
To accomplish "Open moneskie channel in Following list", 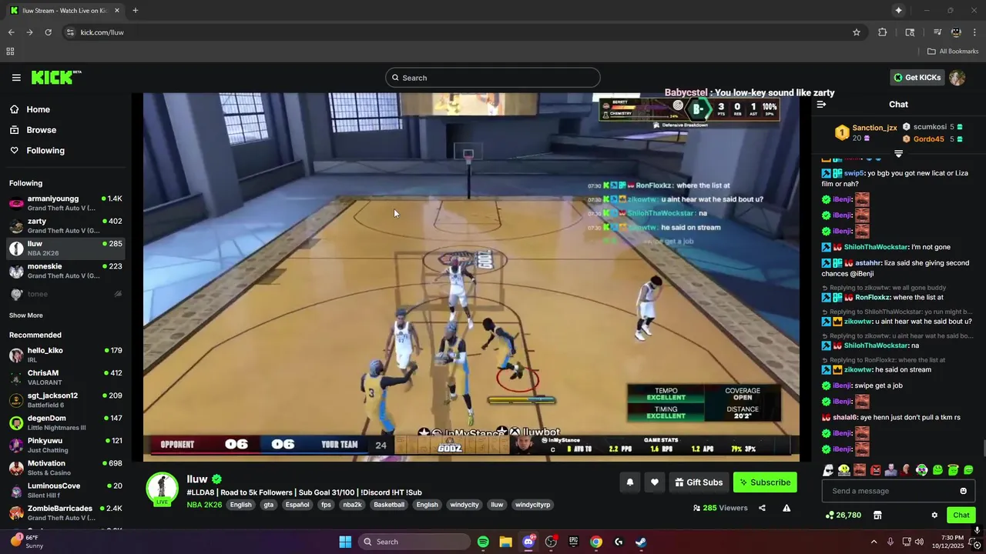I will (x=65, y=271).
